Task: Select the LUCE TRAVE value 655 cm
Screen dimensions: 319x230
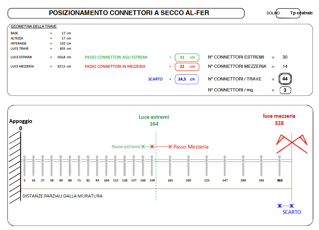Action: click(x=65, y=49)
